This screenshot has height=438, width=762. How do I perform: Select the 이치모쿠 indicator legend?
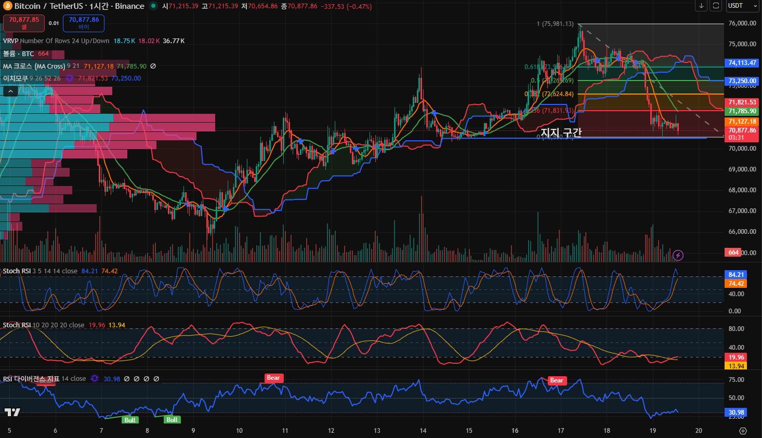pyautogui.click(x=15, y=78)
